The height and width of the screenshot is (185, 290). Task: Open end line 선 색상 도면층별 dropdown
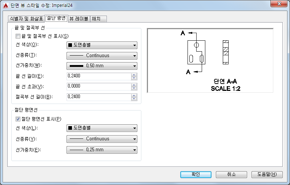(102, 45)
